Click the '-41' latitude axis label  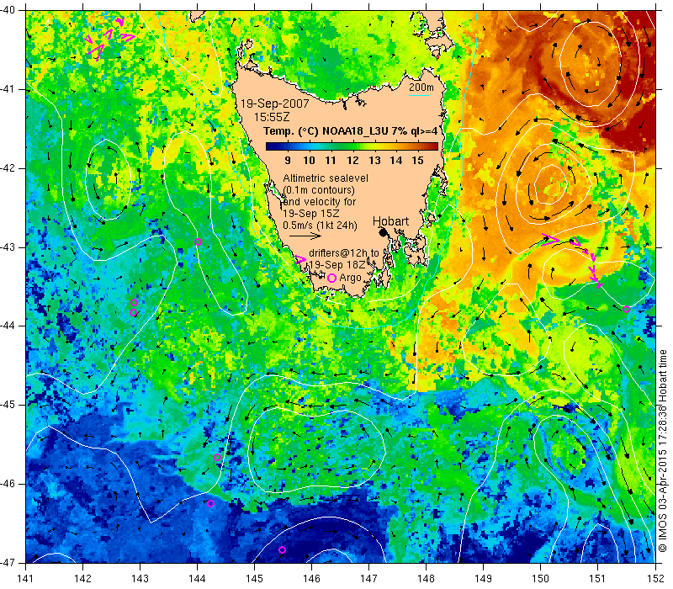[8, 89]
